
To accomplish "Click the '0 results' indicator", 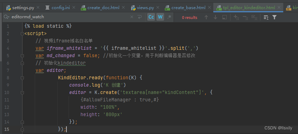I will click(x=190, y=18).
